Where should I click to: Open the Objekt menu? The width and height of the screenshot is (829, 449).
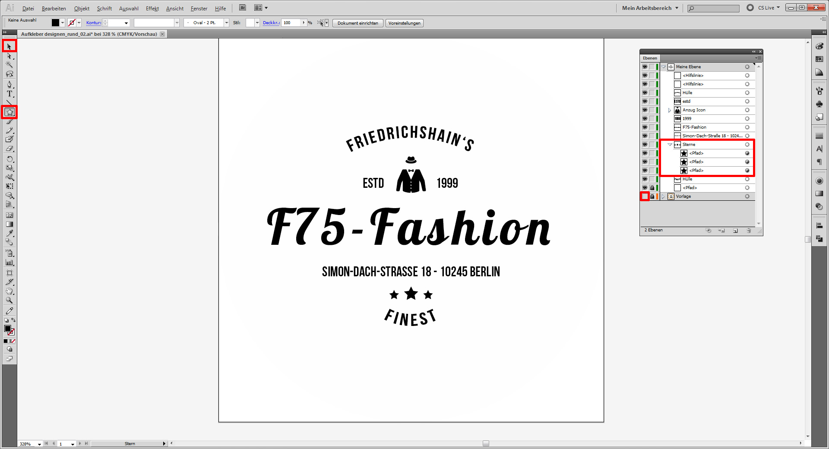pos(82,8)
